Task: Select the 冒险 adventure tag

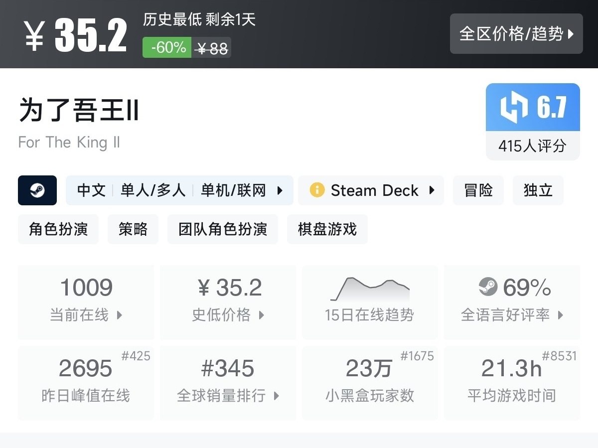Action: click(478, 190)
